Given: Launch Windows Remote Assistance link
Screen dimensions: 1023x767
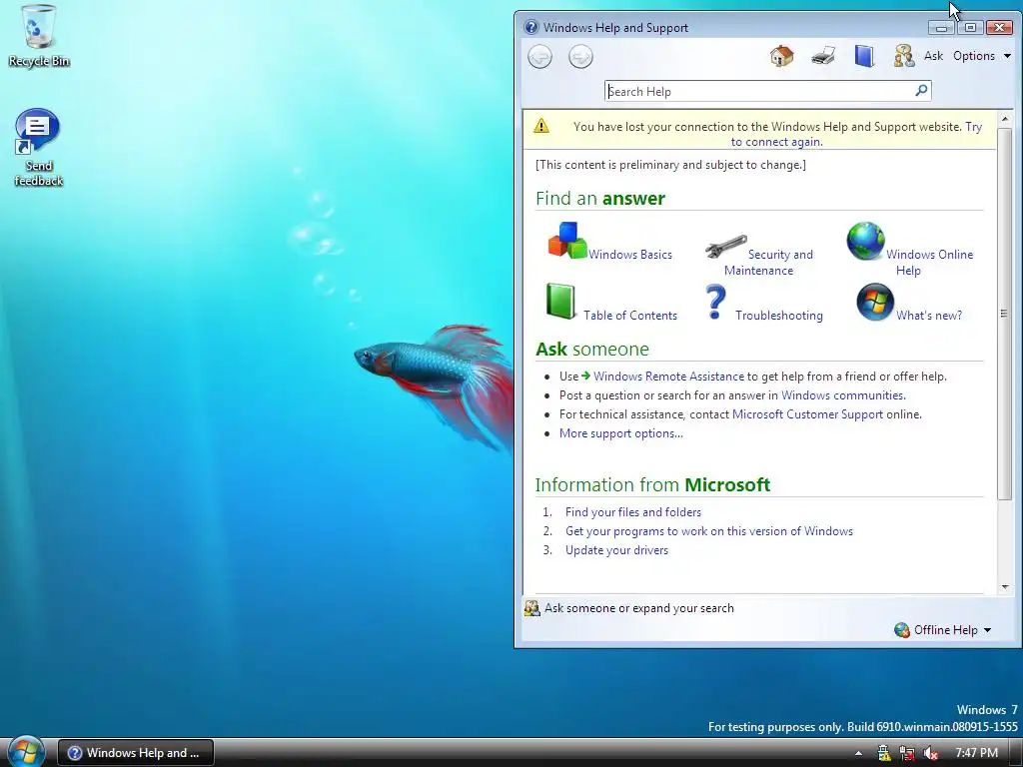Looking at the screenshot, I should point(668,377).
